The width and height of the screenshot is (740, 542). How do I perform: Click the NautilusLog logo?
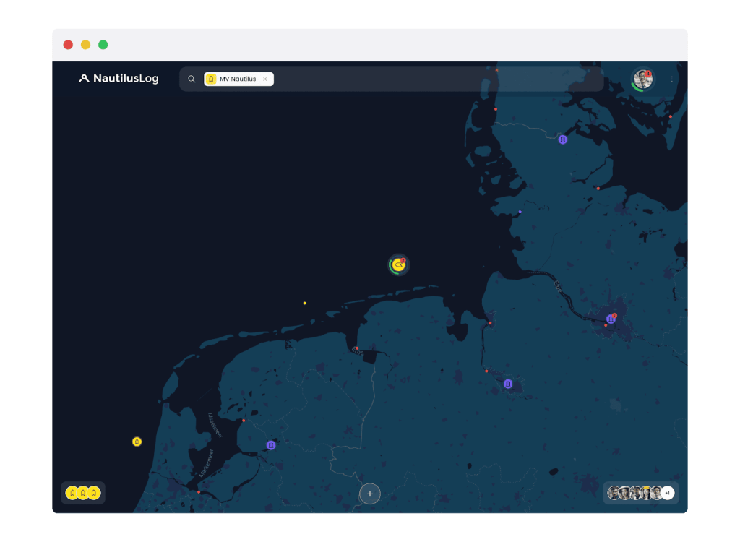[119, 79]
